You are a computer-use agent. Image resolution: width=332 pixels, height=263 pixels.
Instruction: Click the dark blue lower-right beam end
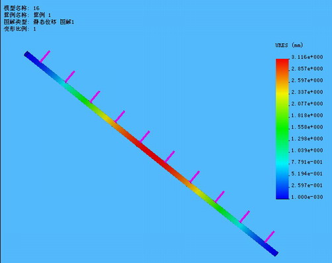(272, 250)
